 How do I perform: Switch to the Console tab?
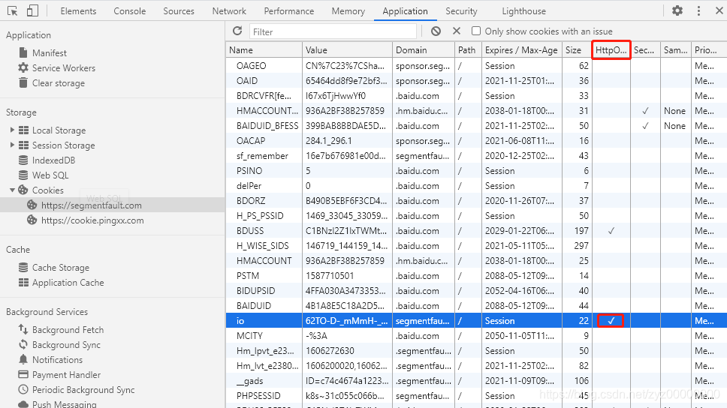130,10
